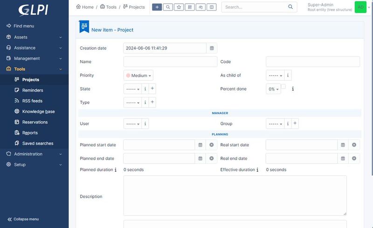Viewport: 373px width, 228px height.
Task: Open the Priority Medium dropdown
Action: click(x=138, y=76)
